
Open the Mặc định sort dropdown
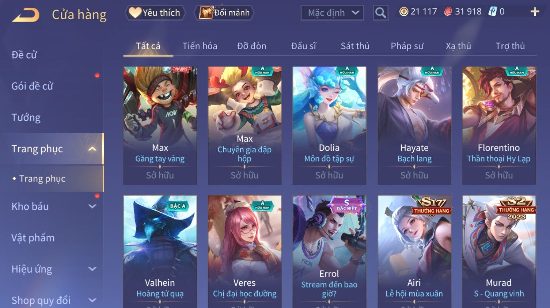[332, 13]
